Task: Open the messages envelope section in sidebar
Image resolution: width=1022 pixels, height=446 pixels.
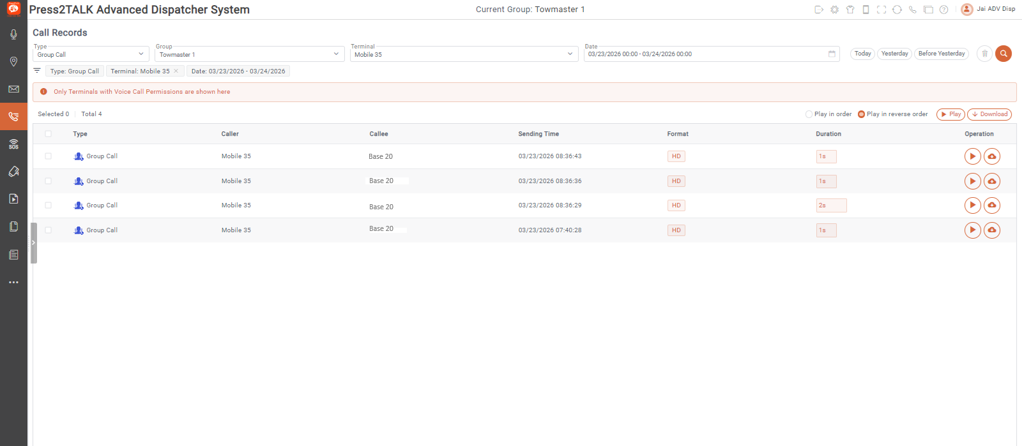Action: tap(13, 89)
